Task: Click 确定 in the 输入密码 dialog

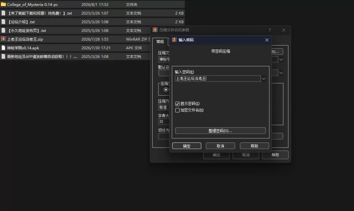Action: (187, 146)
